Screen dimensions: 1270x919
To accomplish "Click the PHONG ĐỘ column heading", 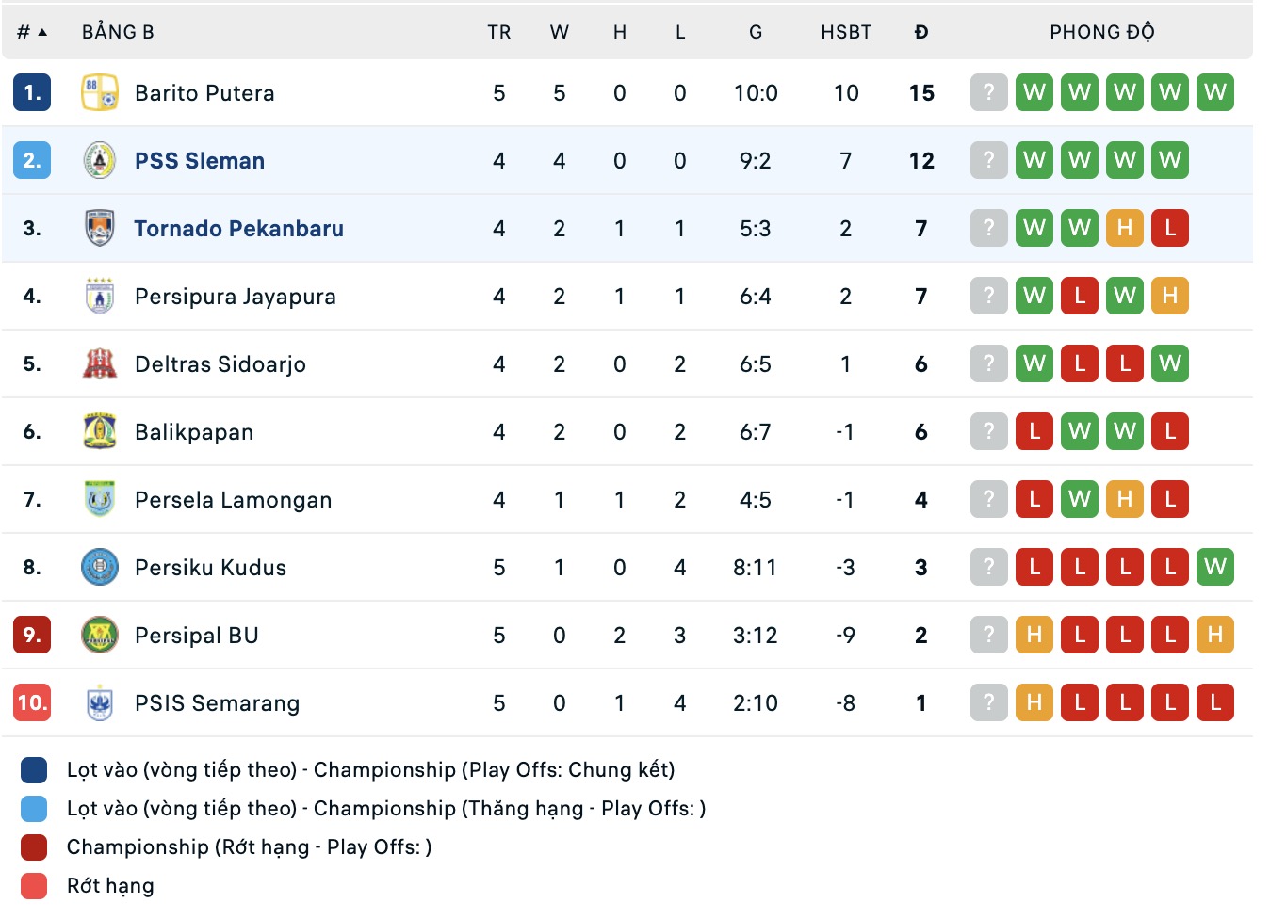I will coord(1103,31).
